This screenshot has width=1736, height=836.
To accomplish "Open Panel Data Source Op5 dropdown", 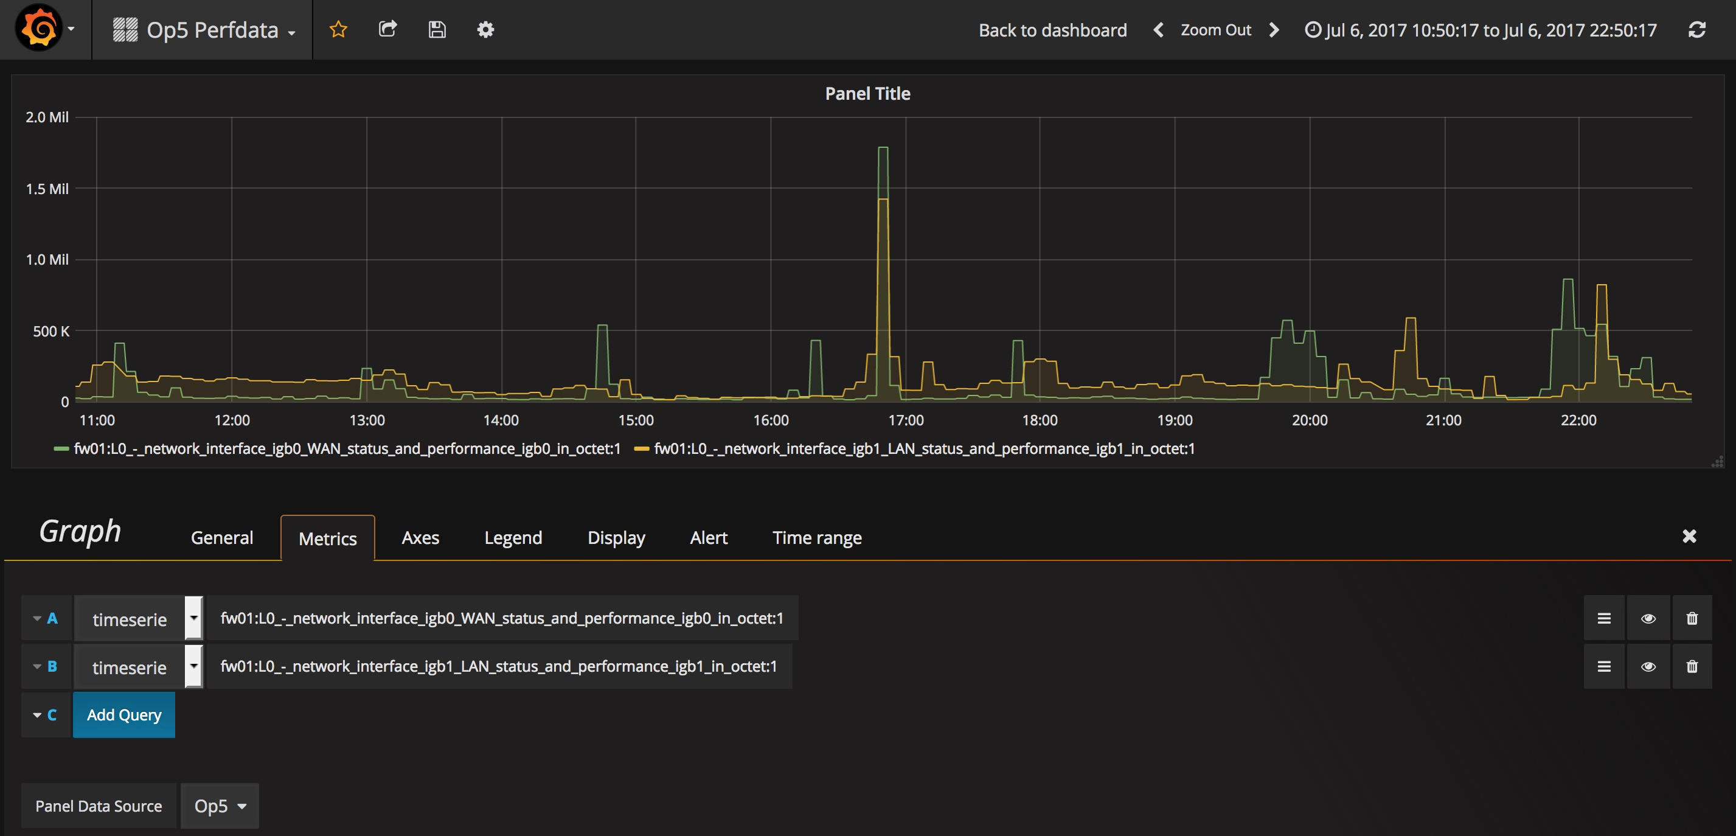I will 220,806.
